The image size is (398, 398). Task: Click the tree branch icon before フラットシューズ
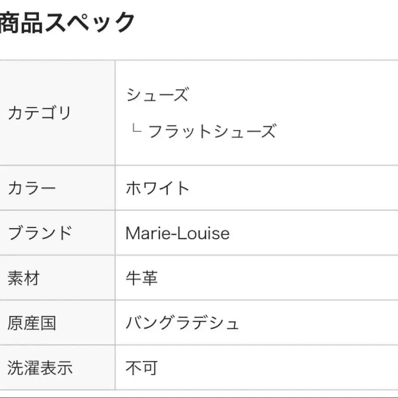click(x=137, y=128)
